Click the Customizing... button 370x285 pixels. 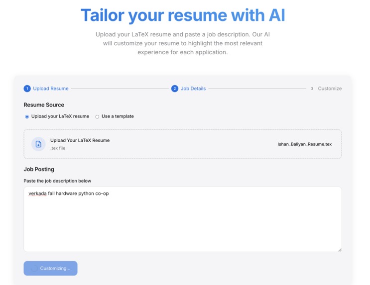(50, 268)
